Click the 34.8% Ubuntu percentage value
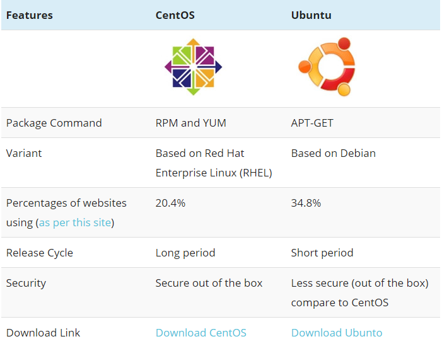 coord(306,203)
